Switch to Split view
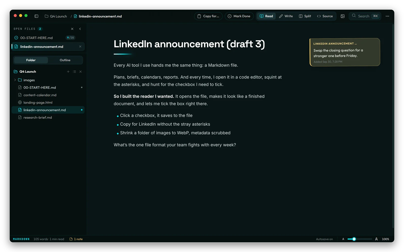This screenshot has height=252, width=404. [305, 16]
